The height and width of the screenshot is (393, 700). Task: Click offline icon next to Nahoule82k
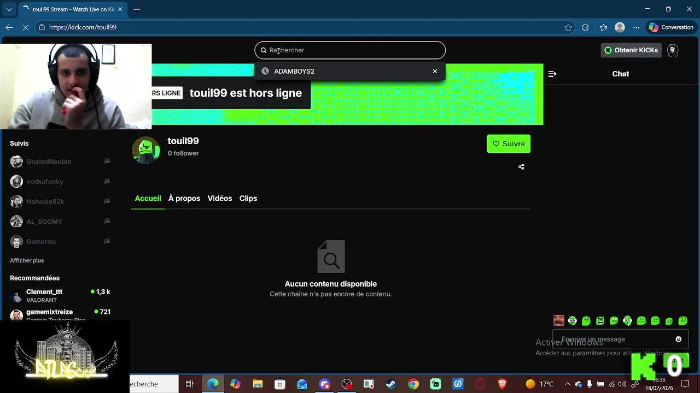click(x=107, y=201)
